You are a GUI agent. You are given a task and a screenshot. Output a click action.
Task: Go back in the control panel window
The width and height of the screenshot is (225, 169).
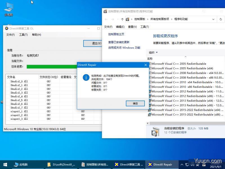106,19
